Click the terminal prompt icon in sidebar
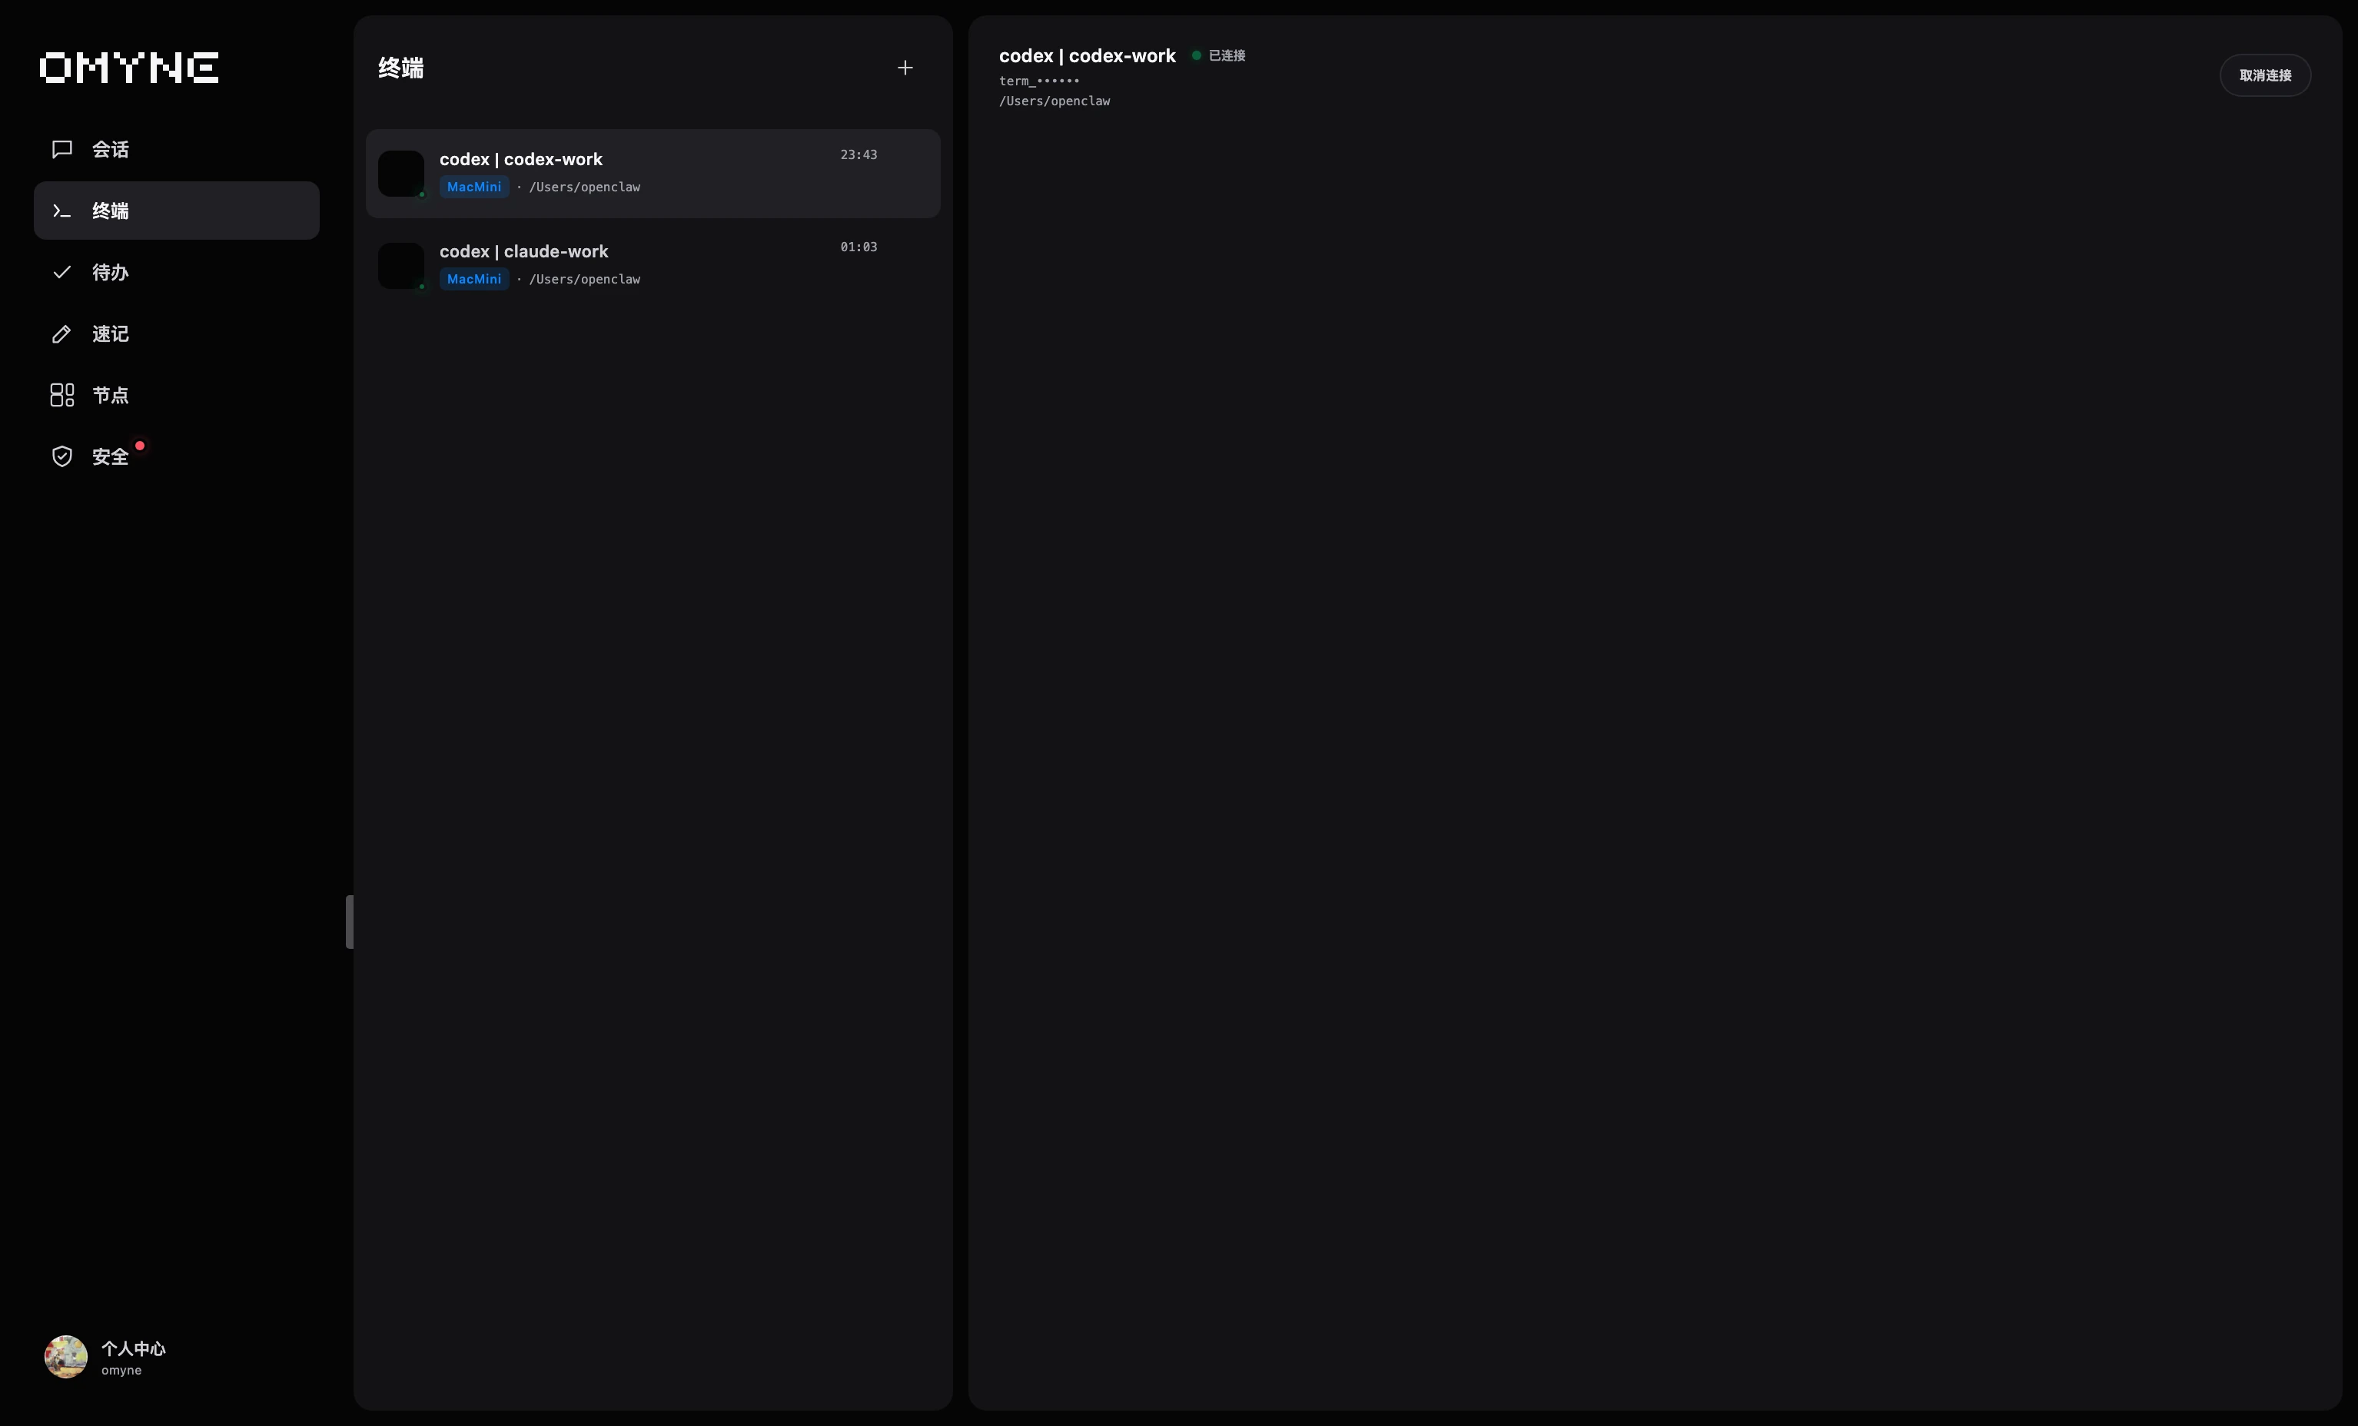This screenshot has width=2358, height=1426. 62,211
